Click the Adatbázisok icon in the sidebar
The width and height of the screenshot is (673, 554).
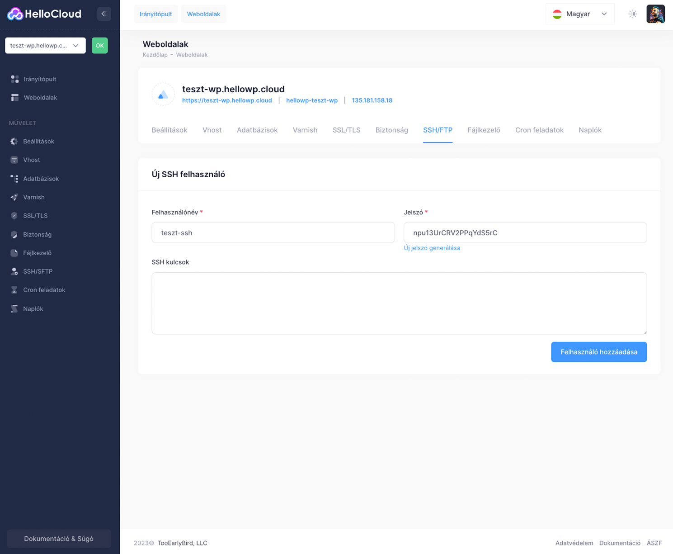(x=14, y=179)
